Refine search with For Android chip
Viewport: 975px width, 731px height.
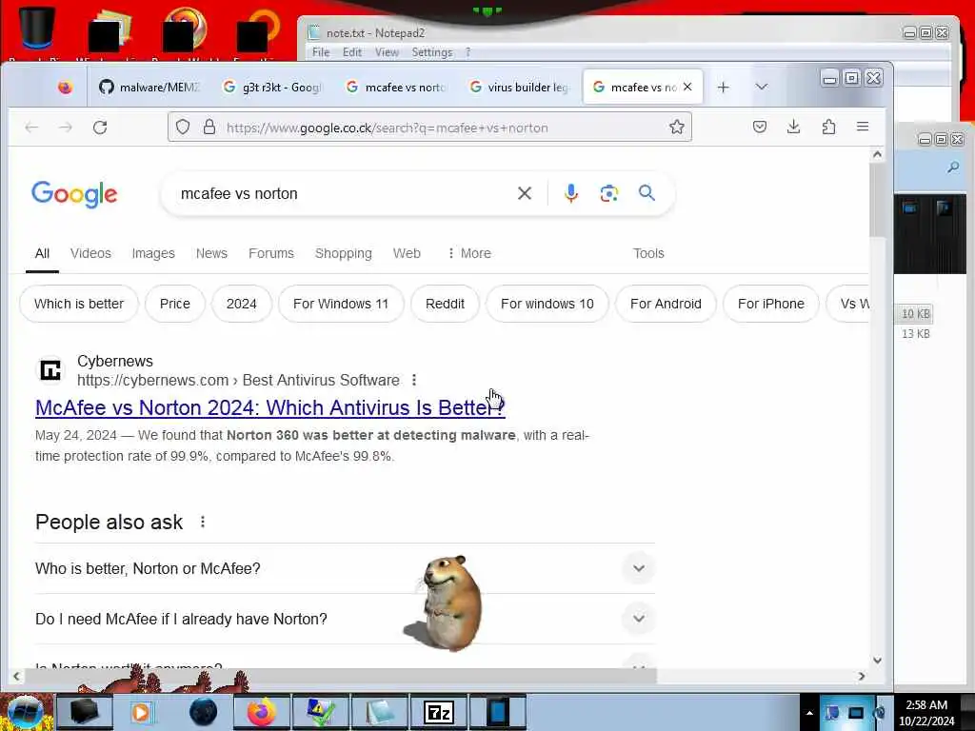[x=666, y=304]
